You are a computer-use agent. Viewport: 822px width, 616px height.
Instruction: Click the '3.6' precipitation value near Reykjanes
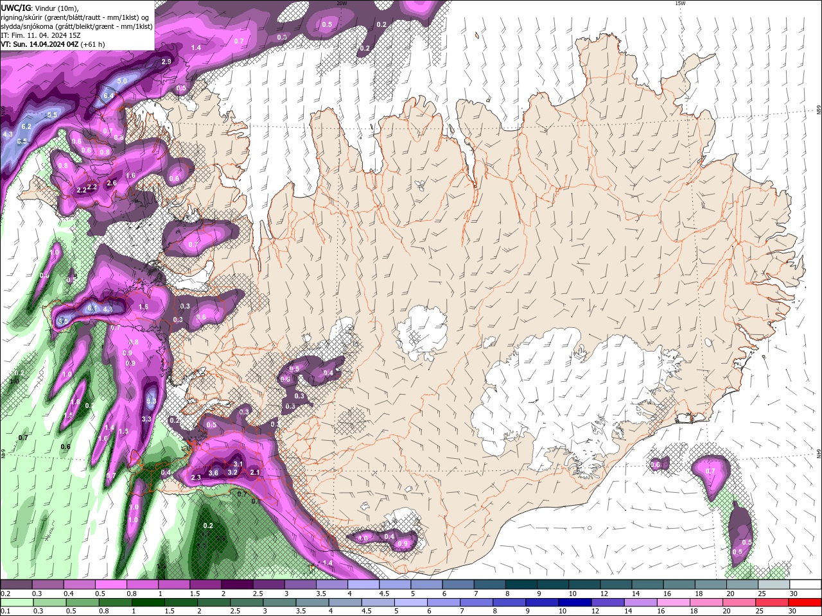click(214, 473)
